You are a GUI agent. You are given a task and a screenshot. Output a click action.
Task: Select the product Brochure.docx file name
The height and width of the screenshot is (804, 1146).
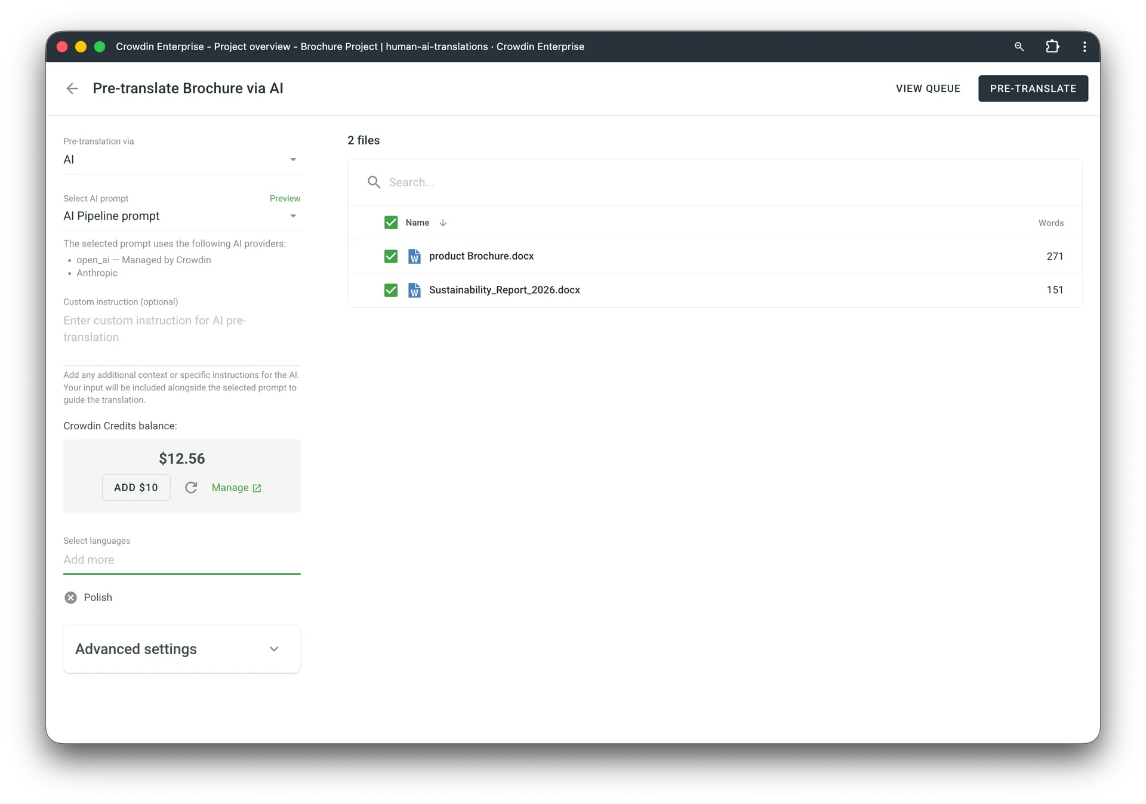tap(481, 256)
